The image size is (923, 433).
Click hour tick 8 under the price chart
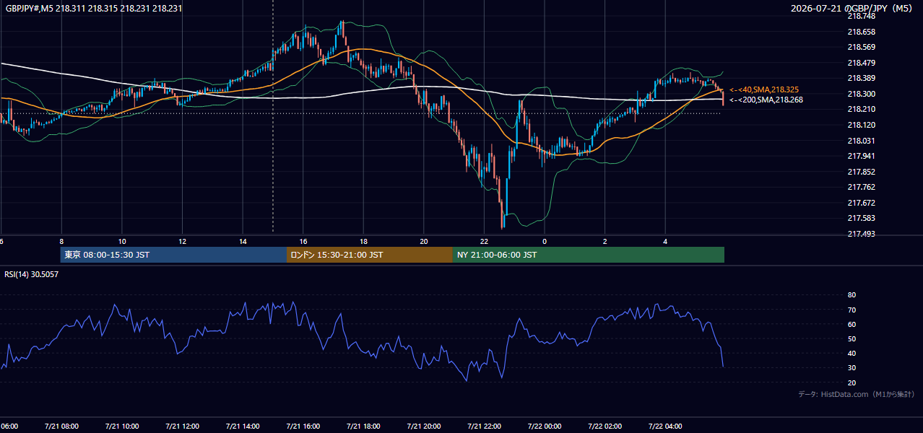61,242
